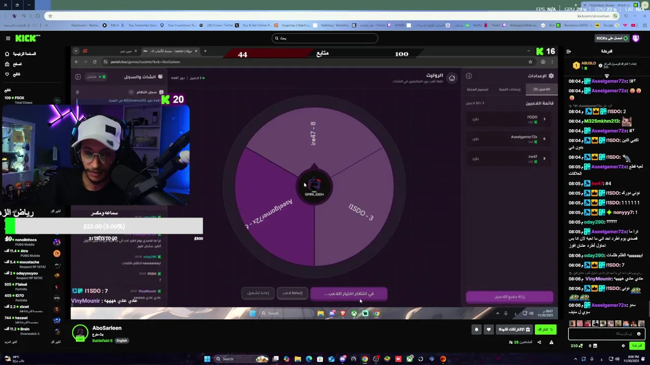Open chat settings gear icon
Image resolution: width=650 pixels, height=365 pixels.
[x=623, y=346]
